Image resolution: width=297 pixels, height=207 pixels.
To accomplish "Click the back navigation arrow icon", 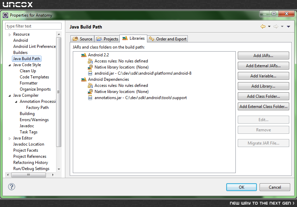I will (x=263, y=26).
